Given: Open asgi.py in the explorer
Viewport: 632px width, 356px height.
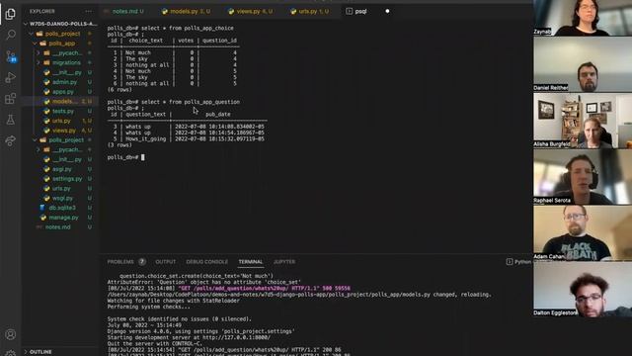Looking at the screenshot, I should coord(61,169).
